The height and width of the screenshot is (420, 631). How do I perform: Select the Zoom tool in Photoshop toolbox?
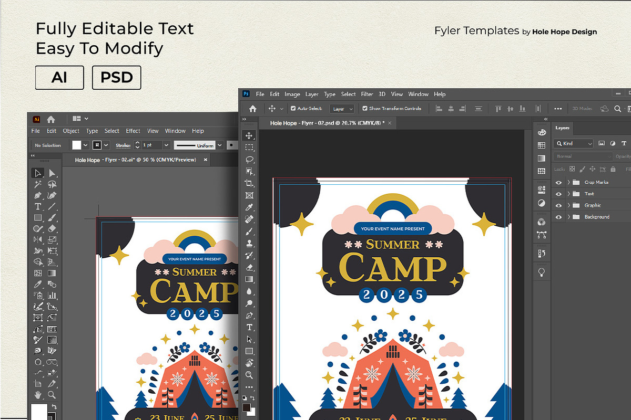tap(249, 375)
